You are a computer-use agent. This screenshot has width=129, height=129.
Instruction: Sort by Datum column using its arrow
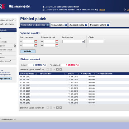click(78, 74)
